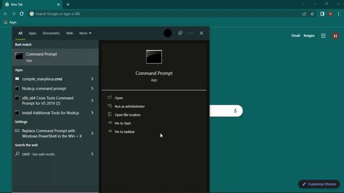Reload the page in Chrome
The image size is (344, 193).
point(21,14)
